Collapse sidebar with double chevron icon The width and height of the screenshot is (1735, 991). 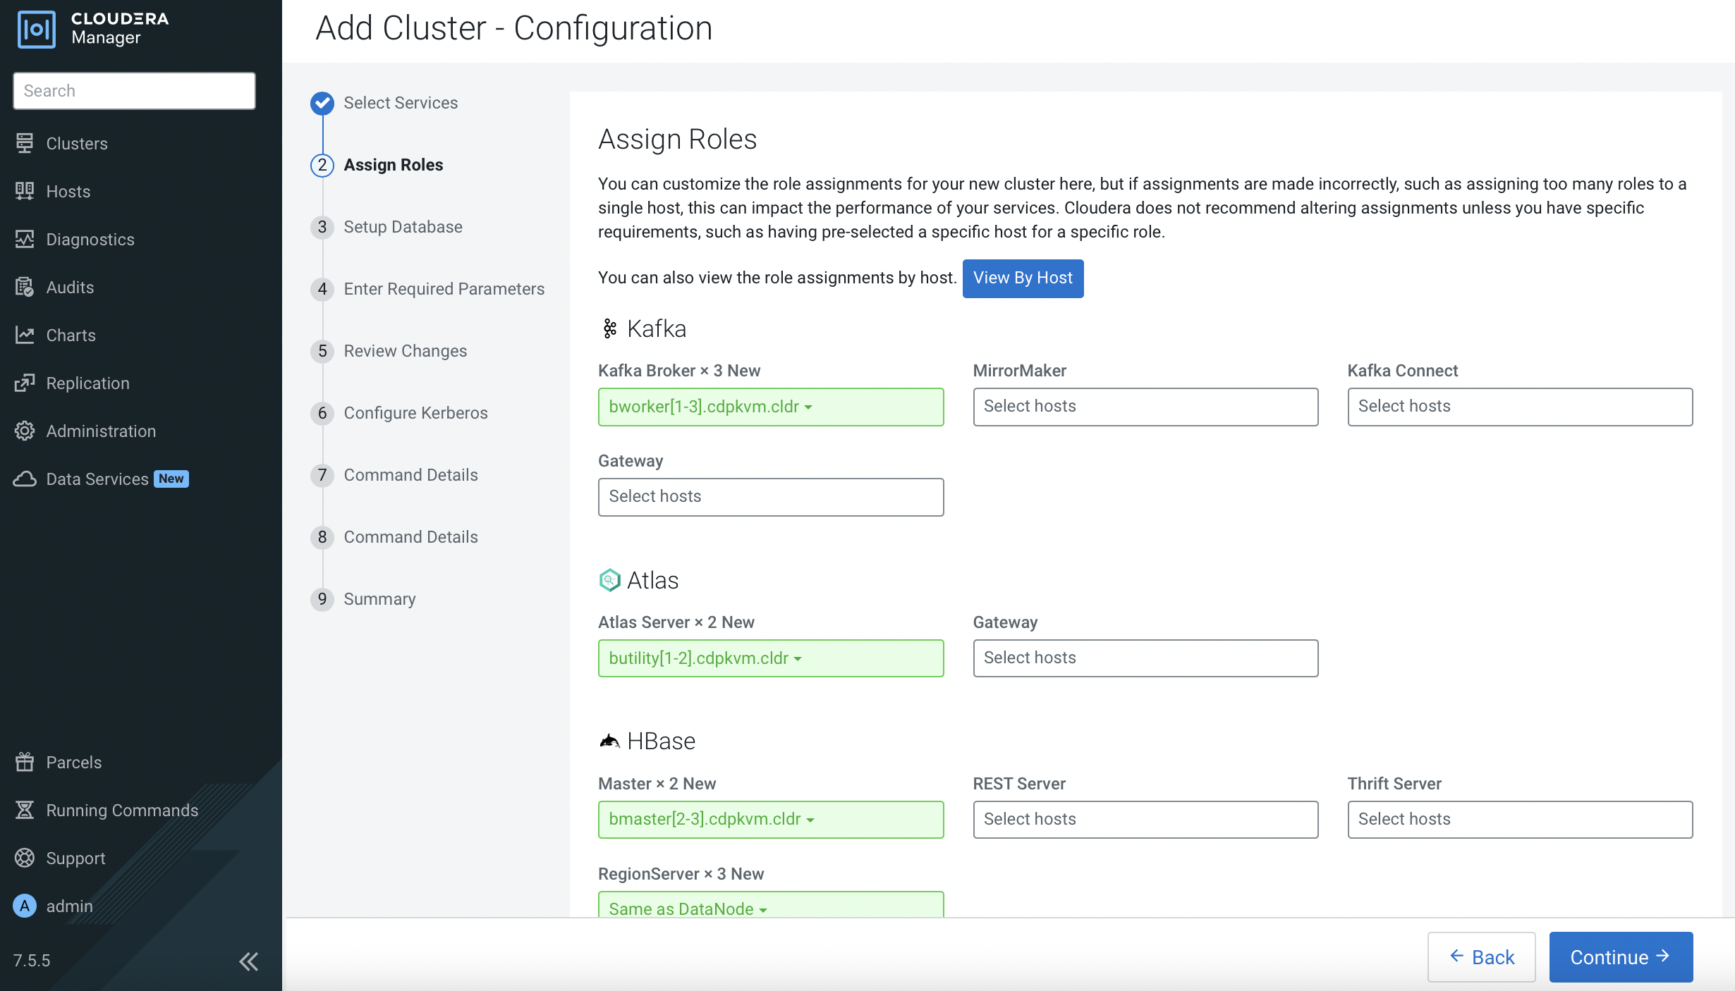pyautogui.click(x=248, y=961)
